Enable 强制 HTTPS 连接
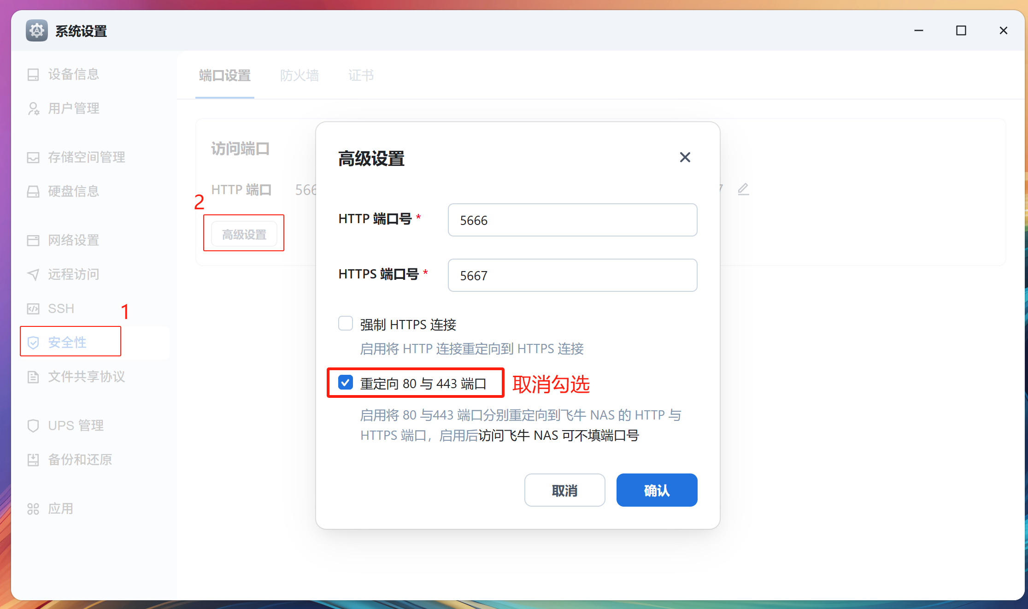This screenshot has width=1028, height=609. coord(345,323)
